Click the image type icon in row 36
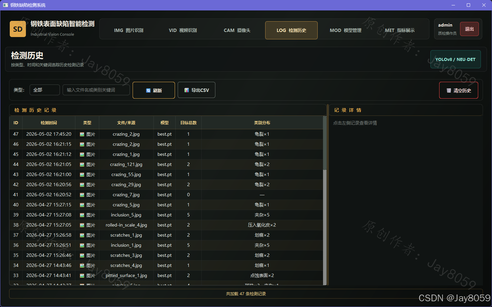Image resolution: width=492 pixels, height=307 pixels. (82, 245)
